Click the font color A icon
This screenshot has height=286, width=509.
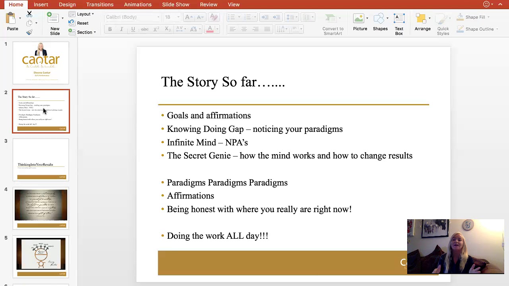[x=210, y=29]
